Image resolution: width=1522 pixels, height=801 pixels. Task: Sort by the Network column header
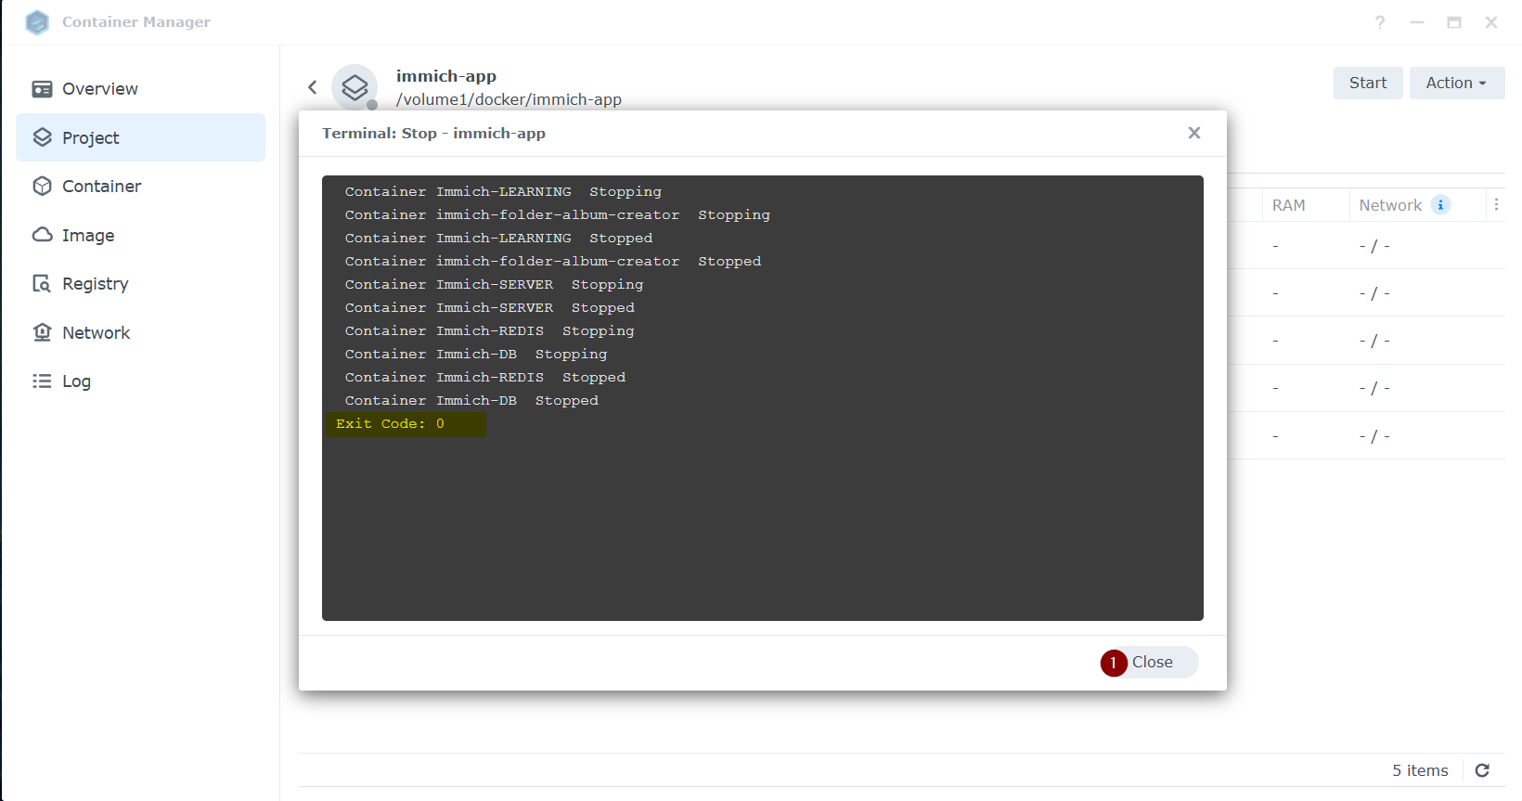click(1390, 205)
